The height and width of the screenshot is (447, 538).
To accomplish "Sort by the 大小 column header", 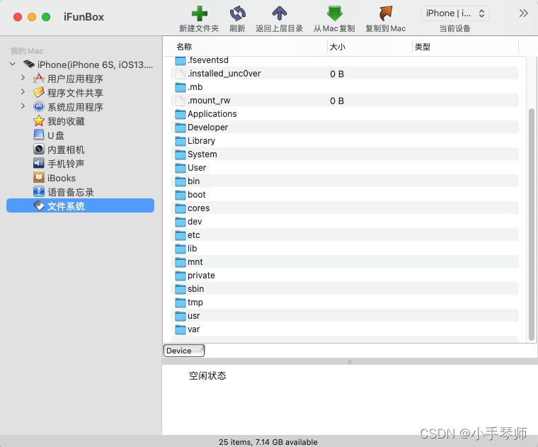I will [337, 47].
